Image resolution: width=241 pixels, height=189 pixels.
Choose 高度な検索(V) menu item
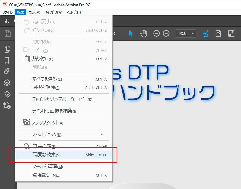coord(64,155)
